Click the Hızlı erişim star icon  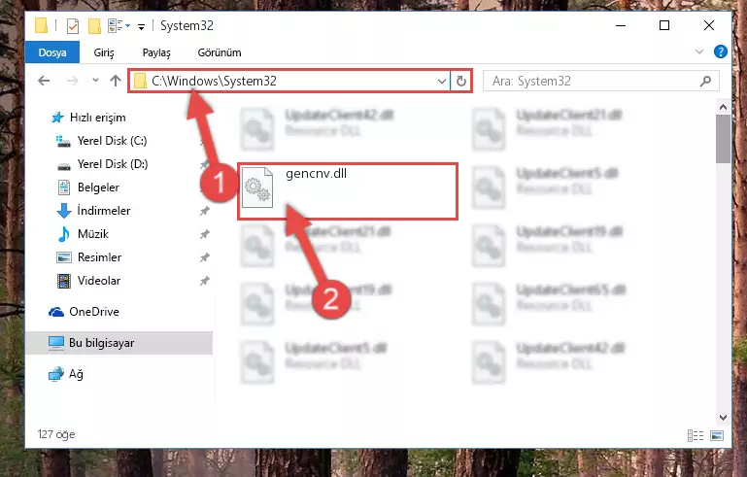pyautogui.click(x=57, y=118)
